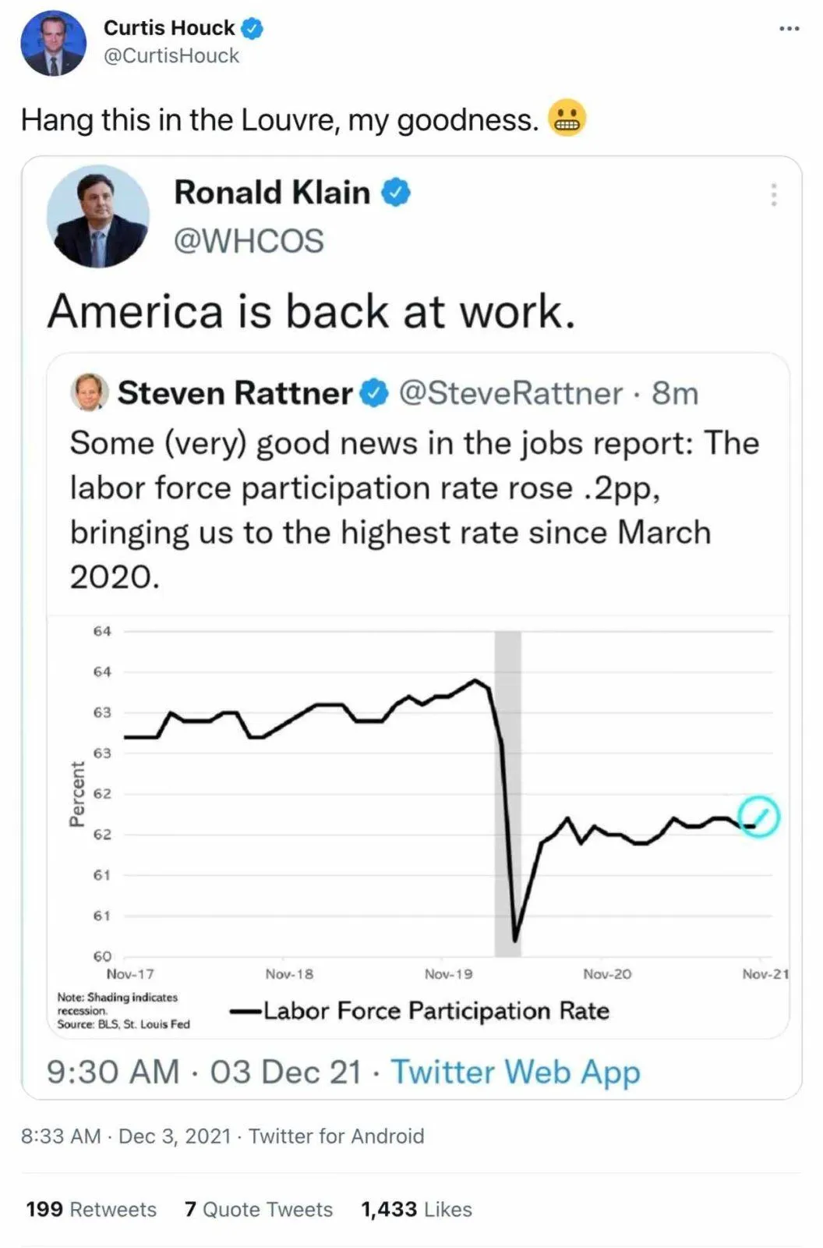
Task: Click the Curtis Houck display name
Action: 168,28
